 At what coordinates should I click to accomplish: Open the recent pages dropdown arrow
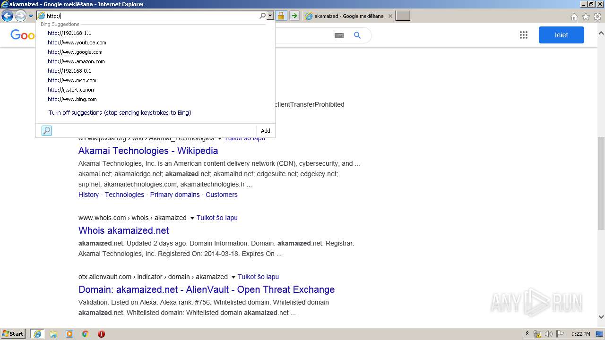pyautogui.click(x=31, y=16)
